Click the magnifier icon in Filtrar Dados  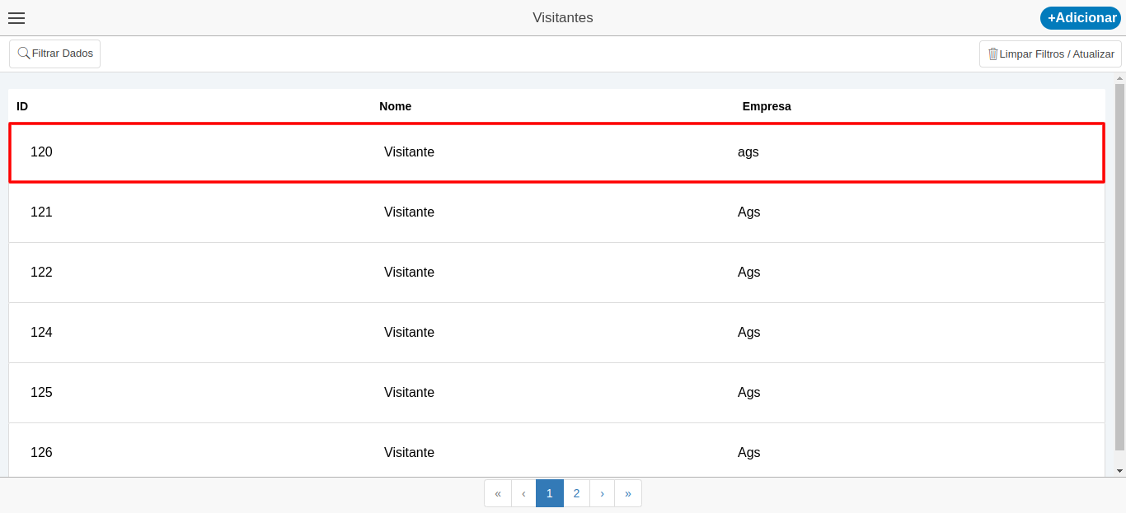click(x=24, y=54)
